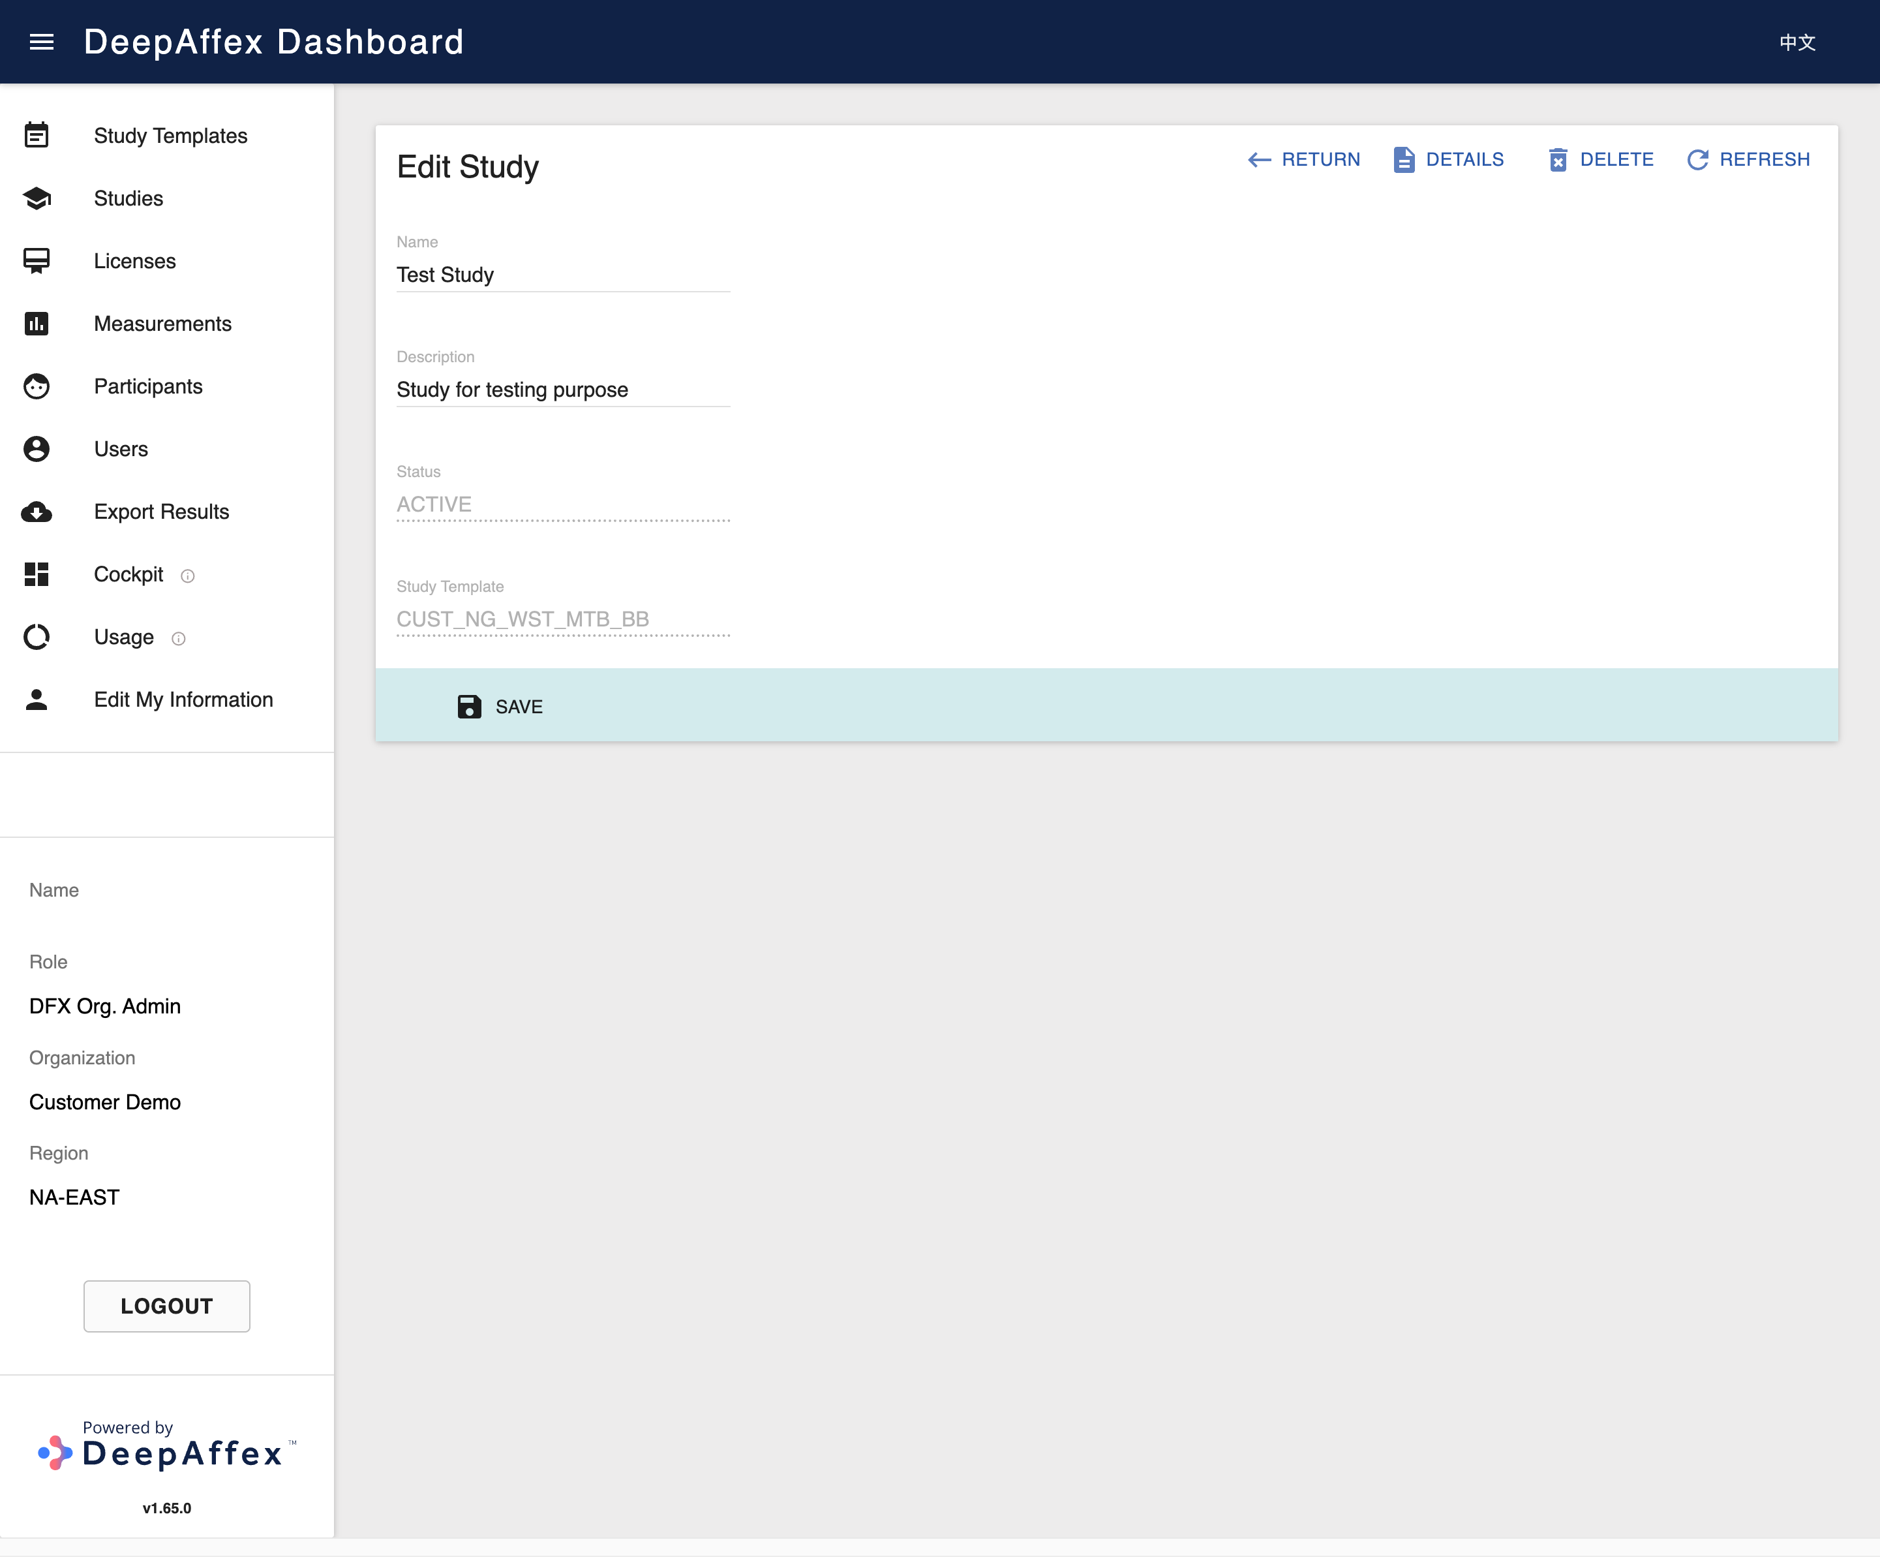Viewport: 1880px width, 1557px height.
Task: Edit the Name field containing Test Study
Action: coord(563,275)
